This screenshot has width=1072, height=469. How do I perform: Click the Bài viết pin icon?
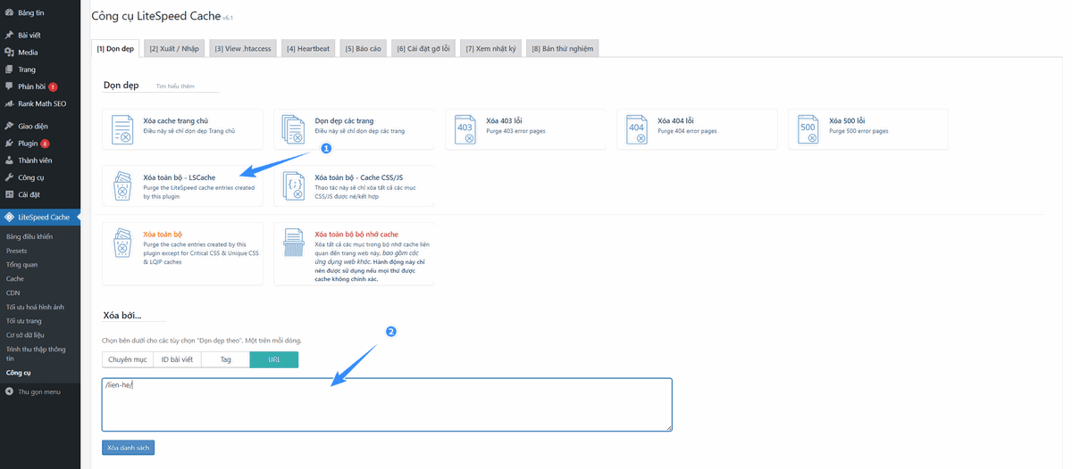tap(9, 35)
